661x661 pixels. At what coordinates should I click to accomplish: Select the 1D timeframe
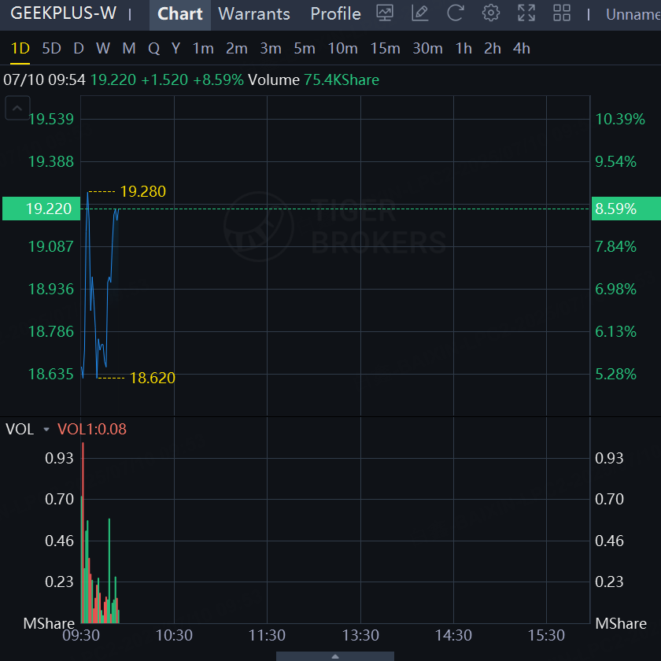click(20, 49)
